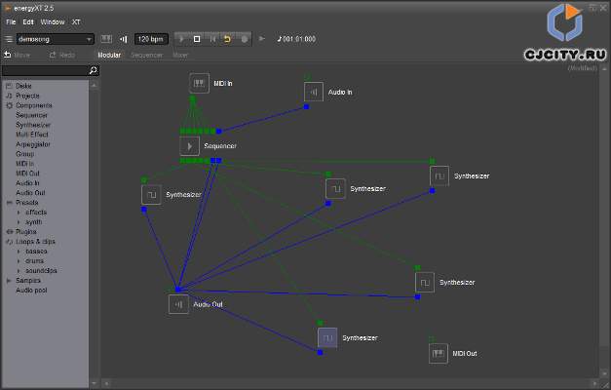Click the green MIDI output port under MIDI In
Image resolution: width=611 pixels, height=390 pixels.
(x=193, y=98)
